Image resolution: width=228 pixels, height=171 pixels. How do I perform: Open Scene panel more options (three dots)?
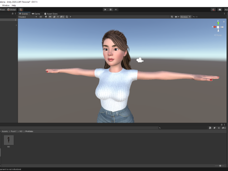(225, 14)
